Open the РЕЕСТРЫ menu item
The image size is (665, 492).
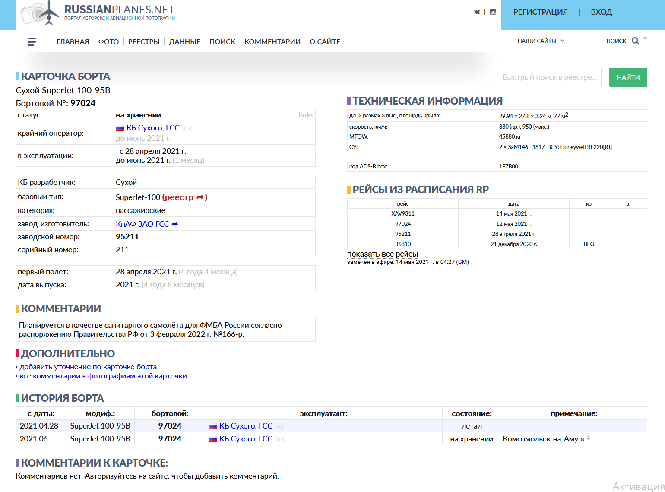[x=144, y=42]
